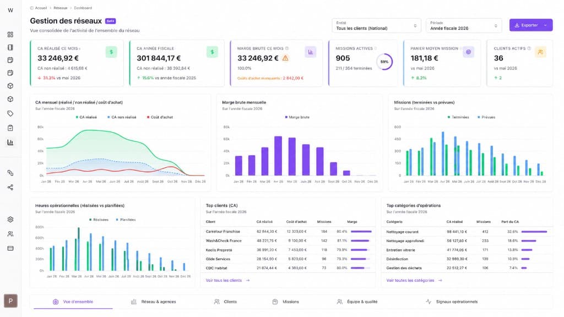Toggle Terminées legend series
The width and height of the screenshot is (564, 317).
pos(458,117)
